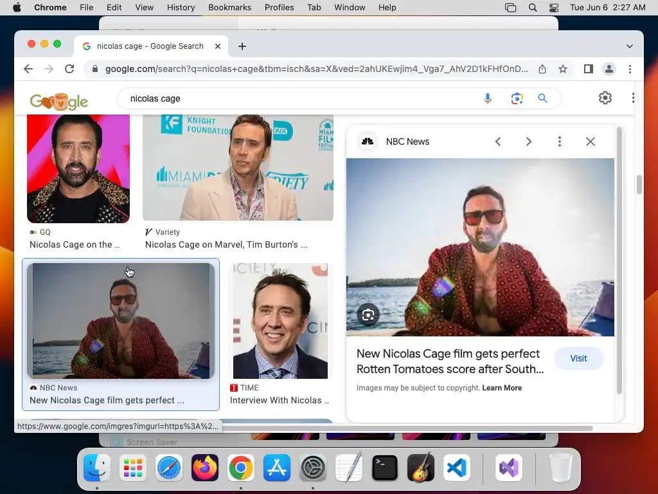
Task: Open Variety's Nicolas Cage on Marvel caption
Action: (226, 244)
